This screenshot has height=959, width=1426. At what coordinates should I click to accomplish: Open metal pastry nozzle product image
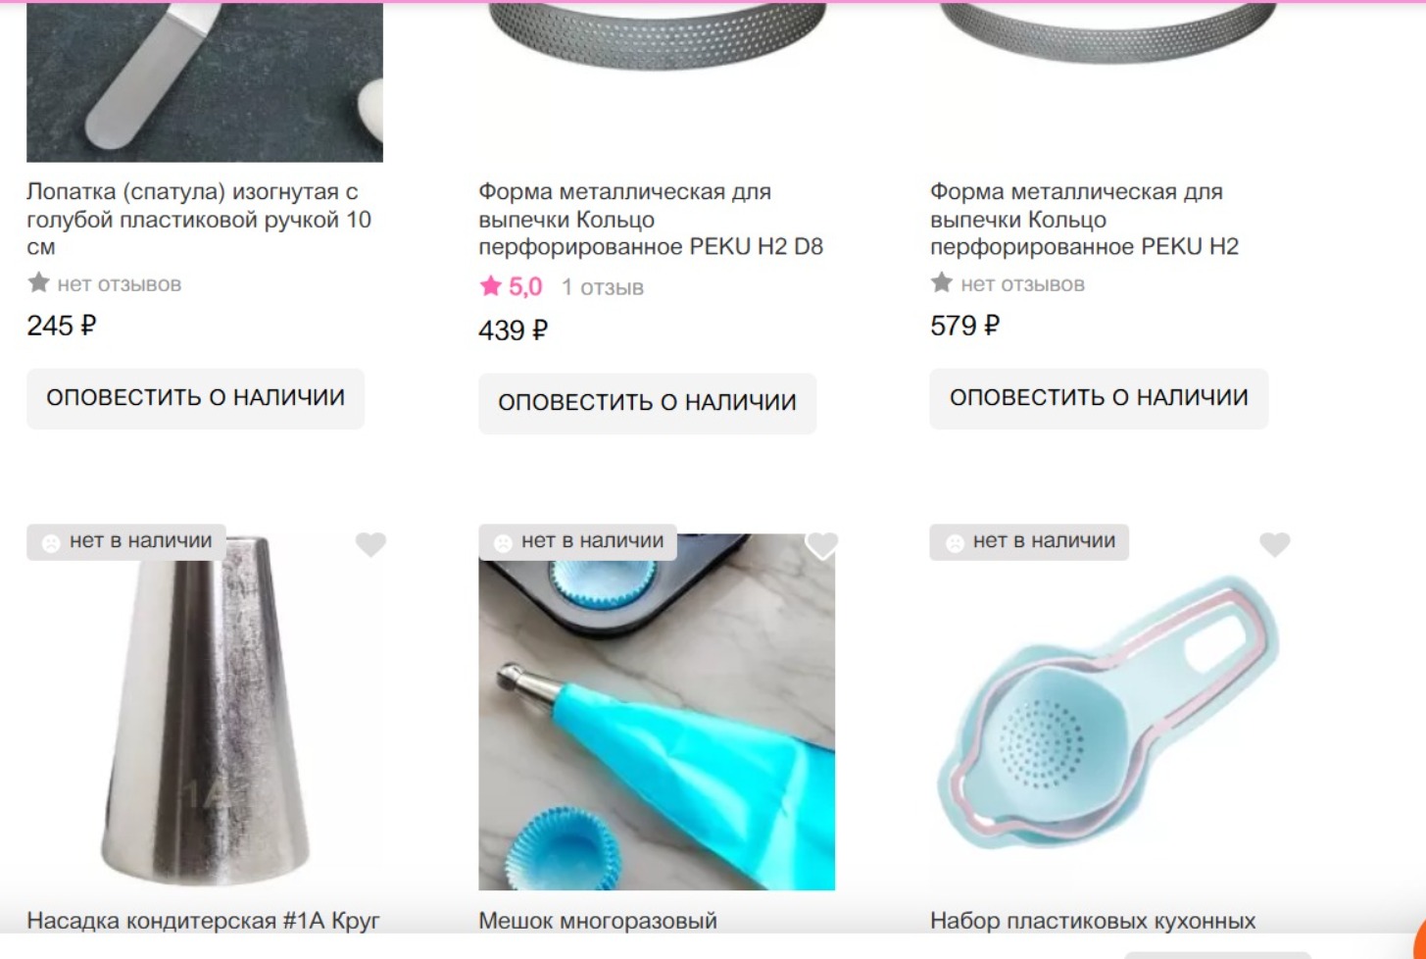pos(205,712)
